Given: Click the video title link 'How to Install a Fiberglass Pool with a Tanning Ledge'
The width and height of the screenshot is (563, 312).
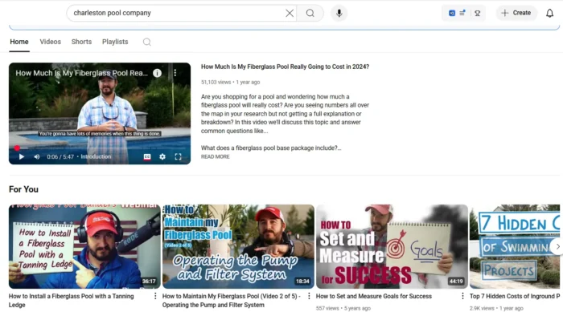Looking at the screenshot, I should tap(71, 301).
